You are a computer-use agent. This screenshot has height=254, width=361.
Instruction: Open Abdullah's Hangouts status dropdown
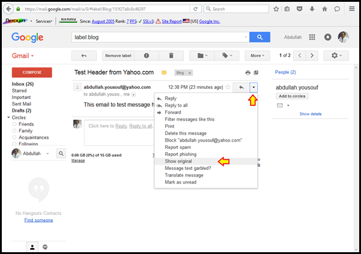coord(47,154)
